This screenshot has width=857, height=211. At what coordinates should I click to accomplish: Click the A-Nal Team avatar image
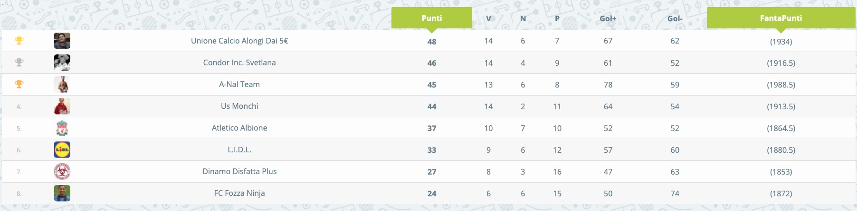(x=62, y=84)
